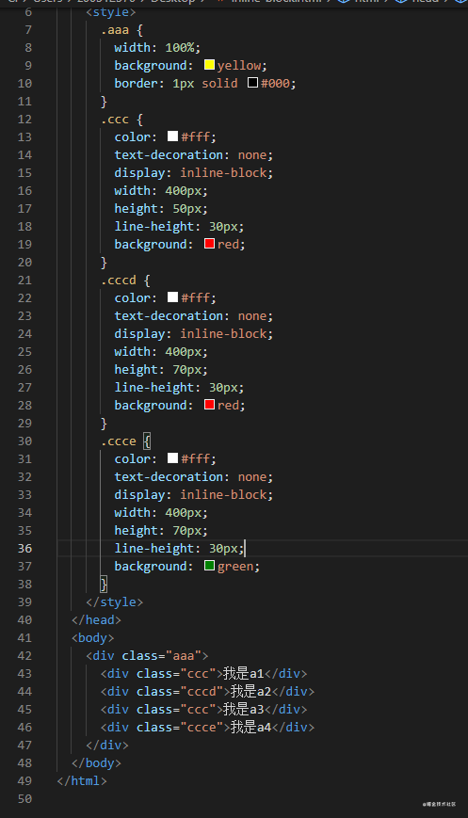The height and width of the screenshot is (818, 468).
Task: Click the class "ccce" value on line 46
Action: pos(202,728)
